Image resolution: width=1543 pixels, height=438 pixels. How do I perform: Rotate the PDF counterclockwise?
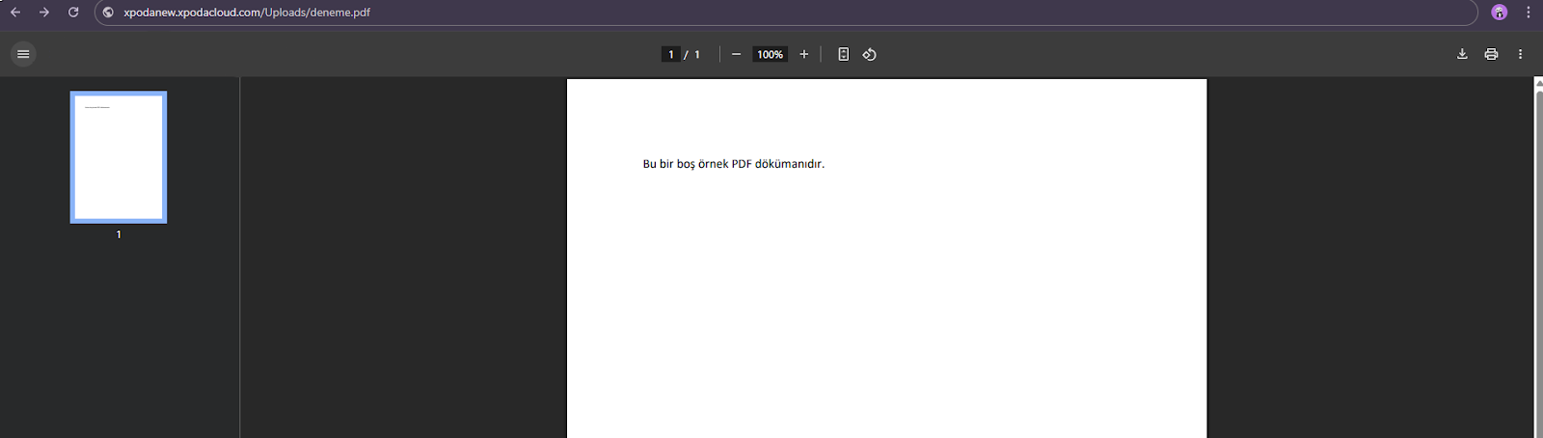pyautogui.click(x=869, y=54)
